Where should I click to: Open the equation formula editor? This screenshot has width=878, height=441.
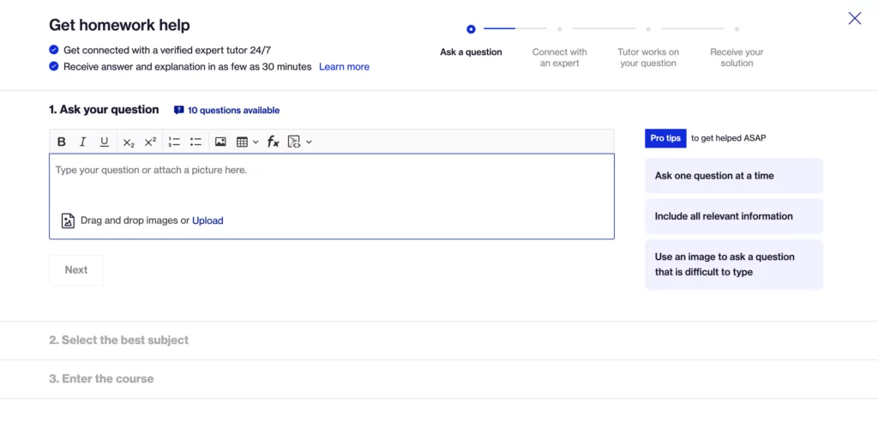point(273,142)
